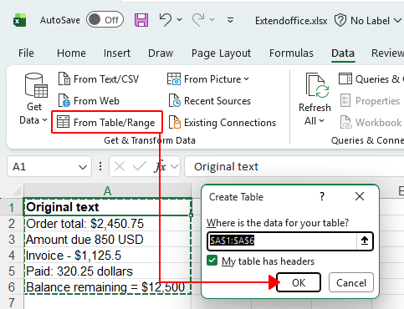The height and width of the screenshot is (309, 404).
Task: Click the Redo arrow icon
Action: [198, 20]
